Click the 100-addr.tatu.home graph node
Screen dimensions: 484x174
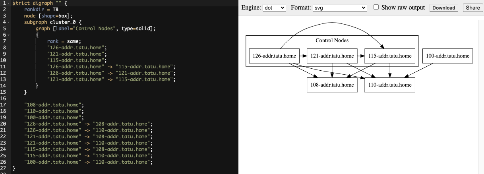click(x=447, y=56)
